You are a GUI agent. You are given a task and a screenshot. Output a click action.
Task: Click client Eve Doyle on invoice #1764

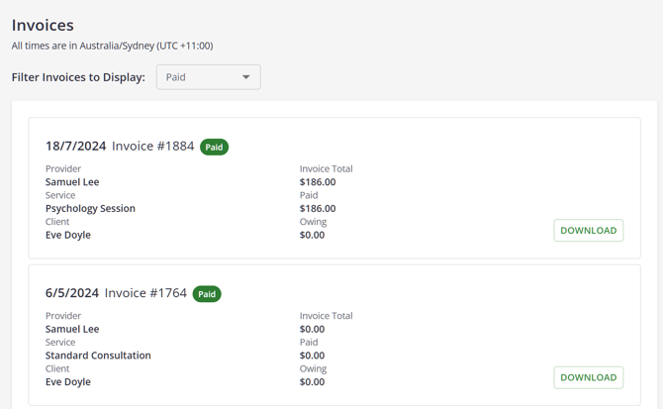click(x=68, y=382)
